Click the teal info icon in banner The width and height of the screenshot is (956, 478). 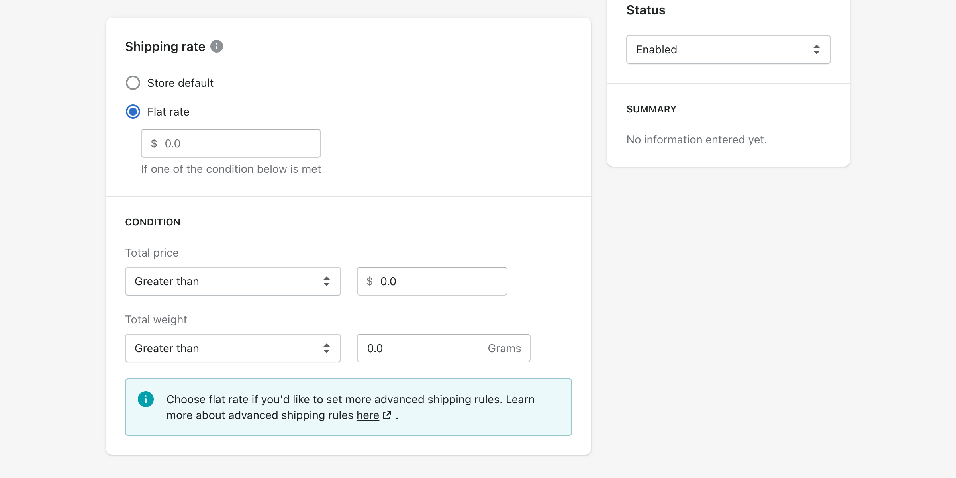pos(146,399)
